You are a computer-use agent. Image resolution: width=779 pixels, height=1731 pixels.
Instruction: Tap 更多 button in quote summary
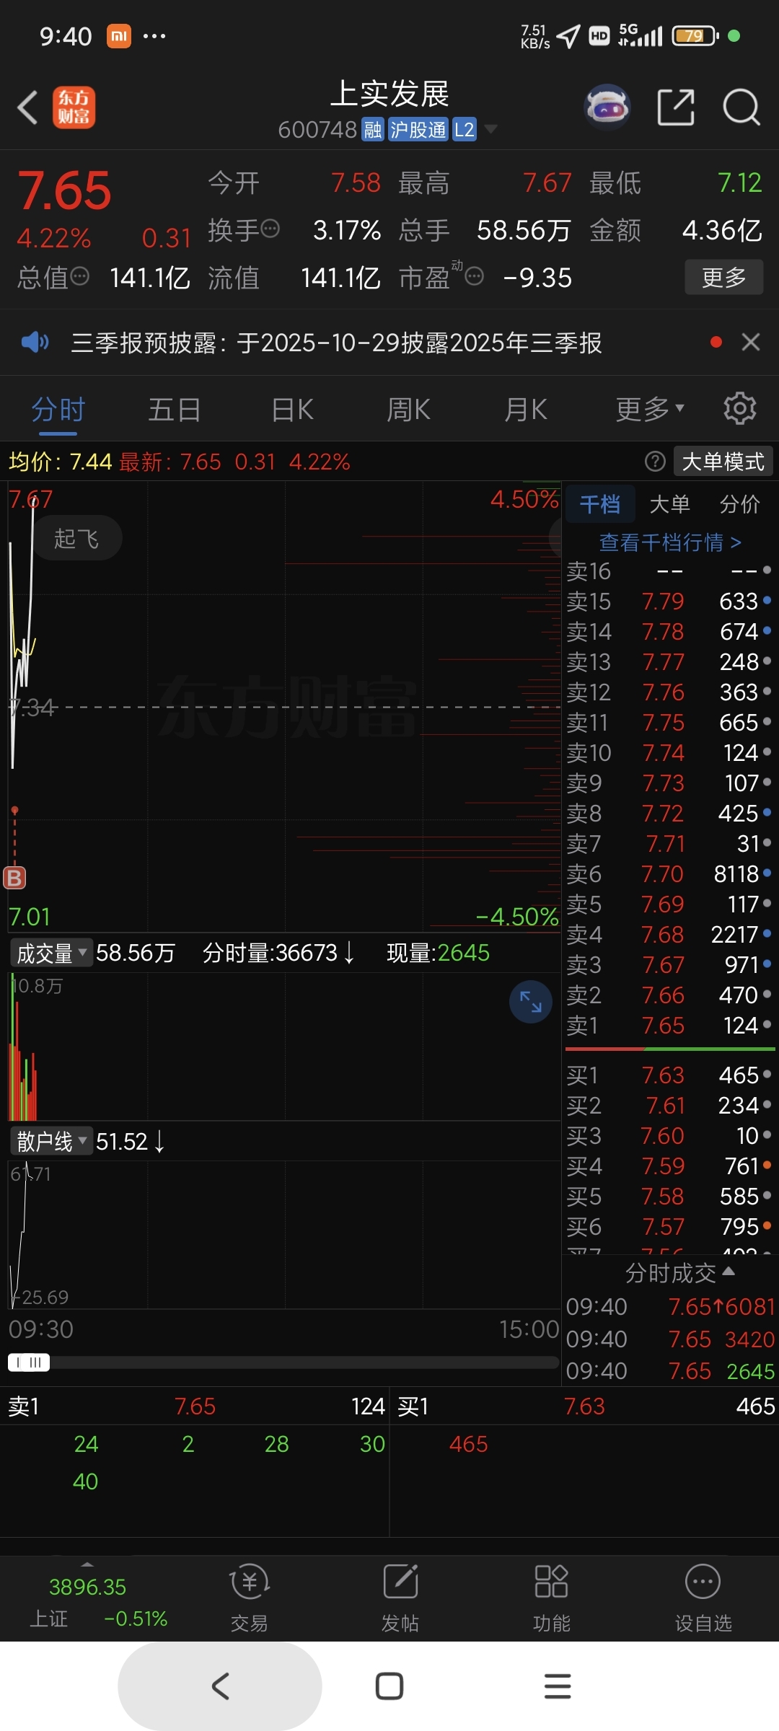pos(723,277)
